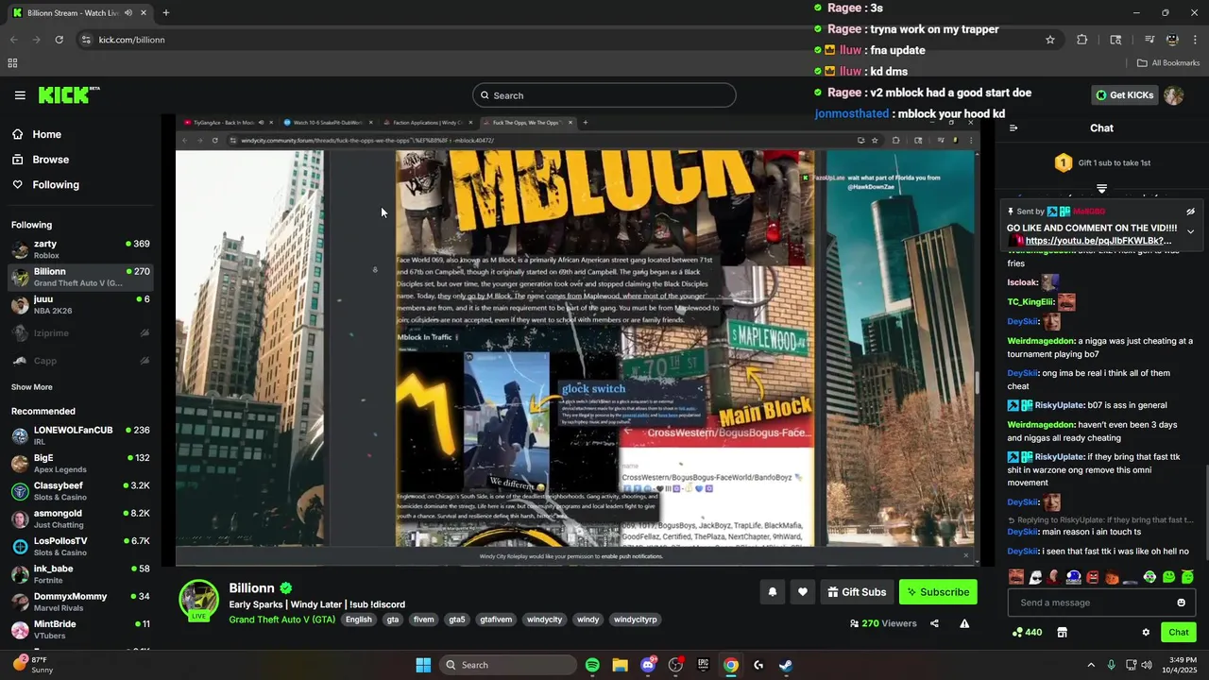This screenshot has height=680, width=1209.
Task: Click Get KICKs button
Action: pos(1124,95)
